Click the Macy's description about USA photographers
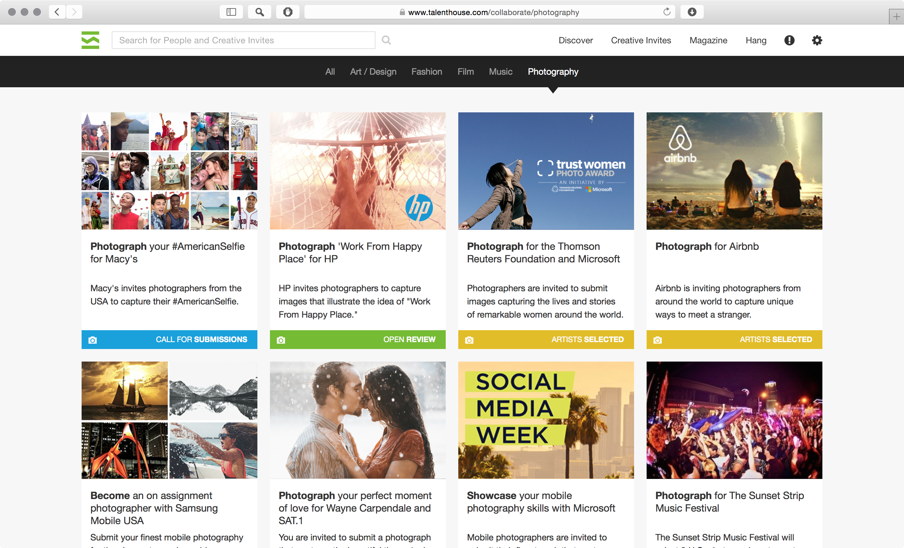This screenshot has height=548, width=904. coord(166,294)
